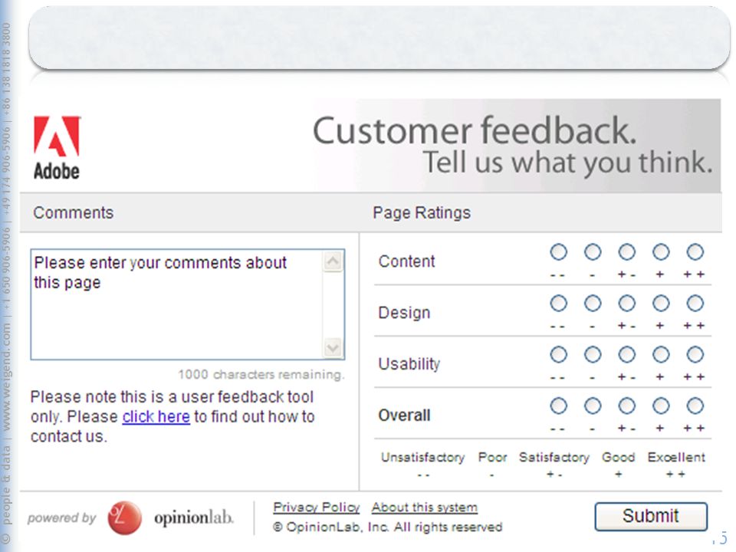Image resolution: width=736 pixels, height=552 pixels.
Task: Click the opinionlab wordmark
Action: (194, 517)
